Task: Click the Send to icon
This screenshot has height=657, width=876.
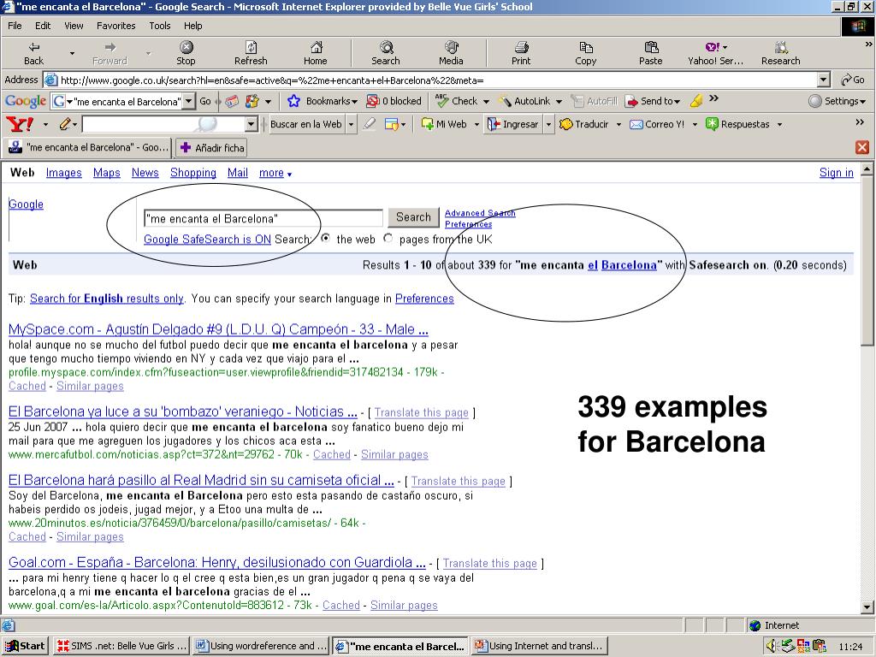Action: click(631, 101)
